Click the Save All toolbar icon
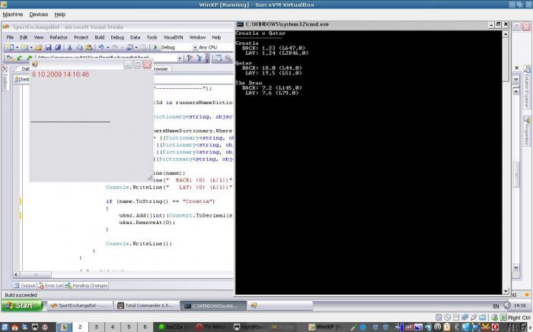 point(58,47)
